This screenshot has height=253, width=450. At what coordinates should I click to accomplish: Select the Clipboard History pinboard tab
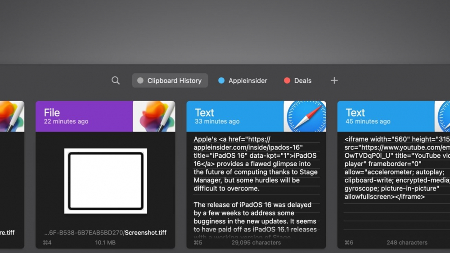tap(170, 80)
